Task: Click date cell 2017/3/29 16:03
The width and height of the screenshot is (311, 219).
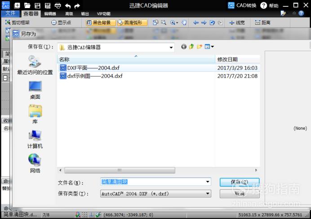Action: click(x=237, y=68)
